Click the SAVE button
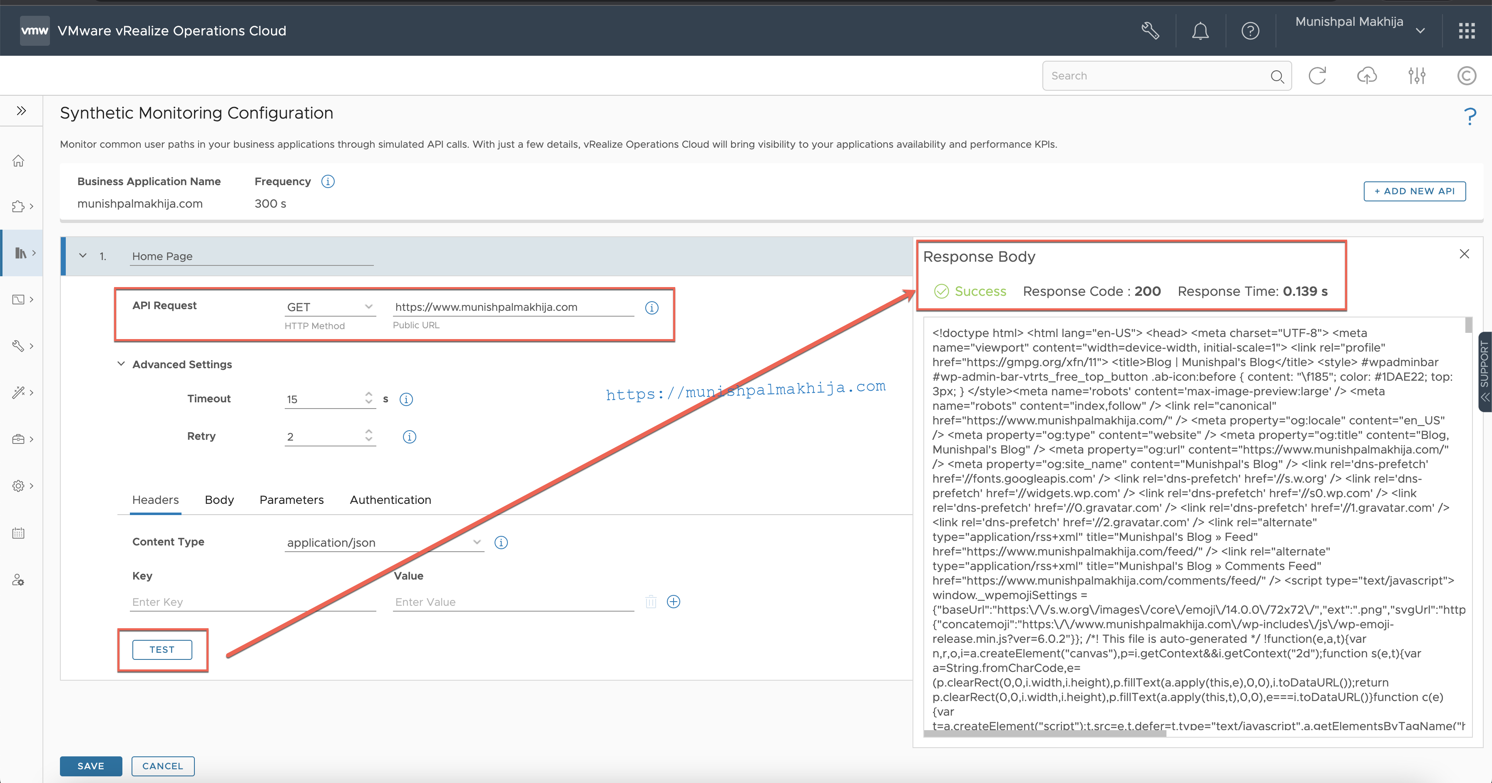 tap(91, 766)
